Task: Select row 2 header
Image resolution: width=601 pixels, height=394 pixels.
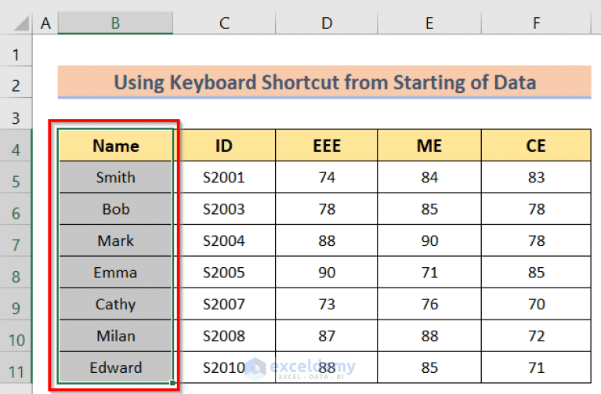Action: pyautogui.click(x=16, y=82)
